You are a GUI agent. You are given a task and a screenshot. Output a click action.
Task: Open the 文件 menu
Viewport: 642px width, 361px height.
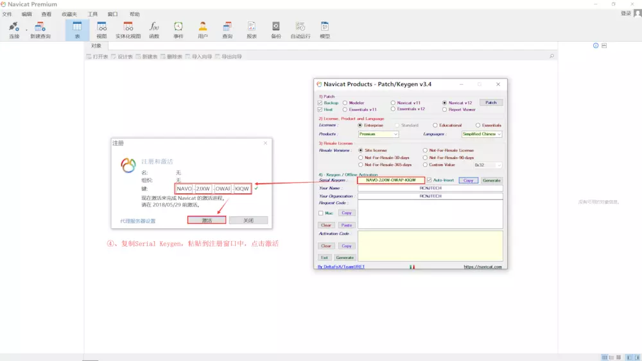pos(7,14)
